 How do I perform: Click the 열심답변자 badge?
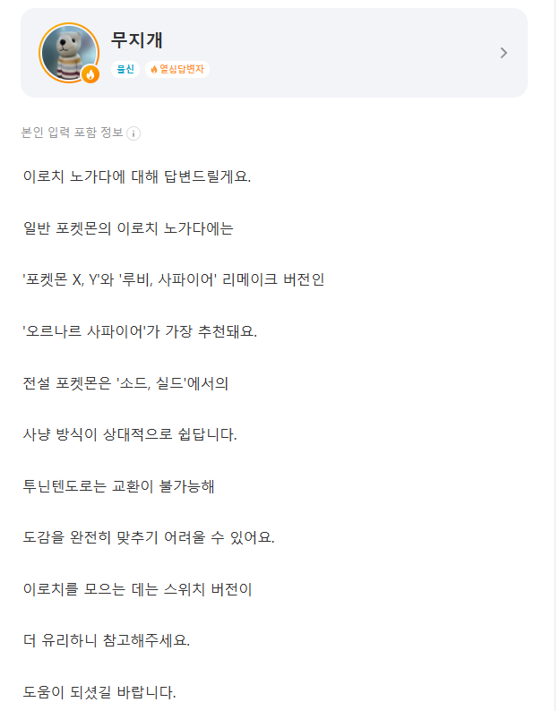[x=177, y=69]
